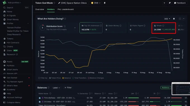Image resolution: width=190 pixels, height=106 pixels.
Task: Toggle Token Price chart filter
Action: (55, 78)
